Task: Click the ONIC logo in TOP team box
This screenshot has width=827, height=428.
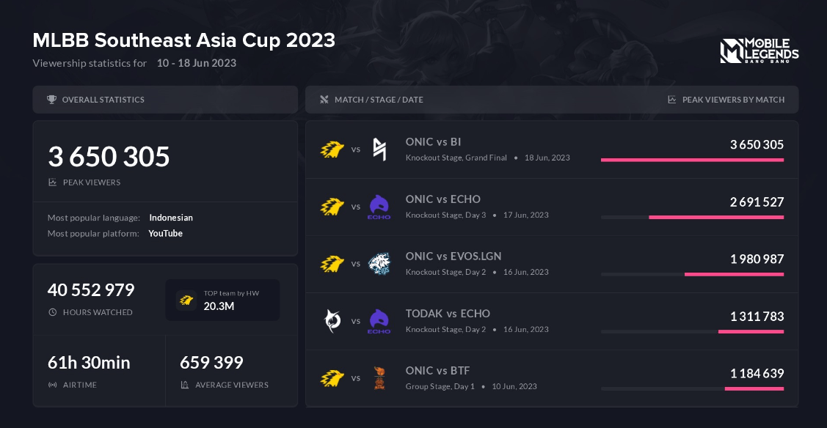Action: 186,300
